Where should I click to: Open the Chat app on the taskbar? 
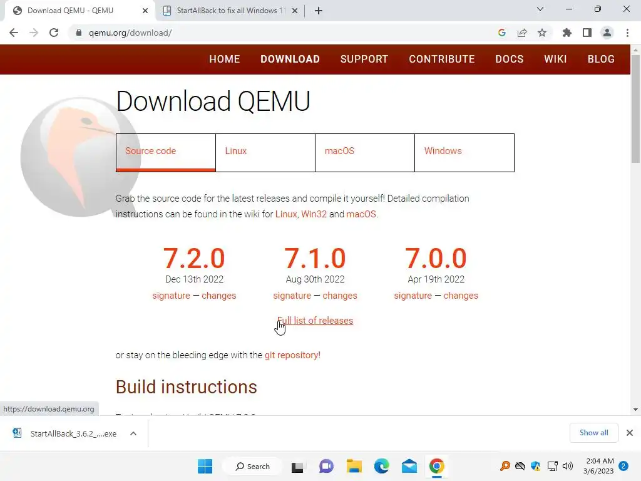326,466
